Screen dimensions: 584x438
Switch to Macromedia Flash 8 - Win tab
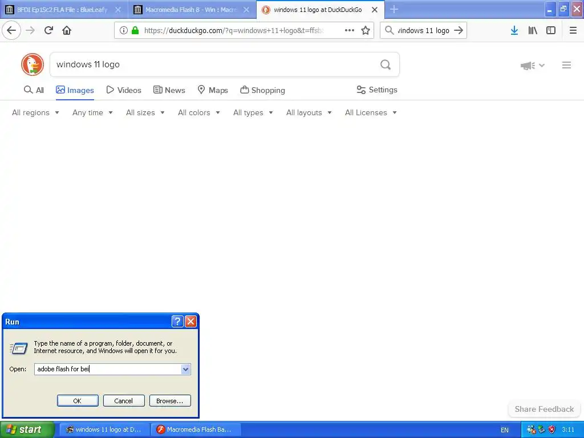(x=190, y=10)
